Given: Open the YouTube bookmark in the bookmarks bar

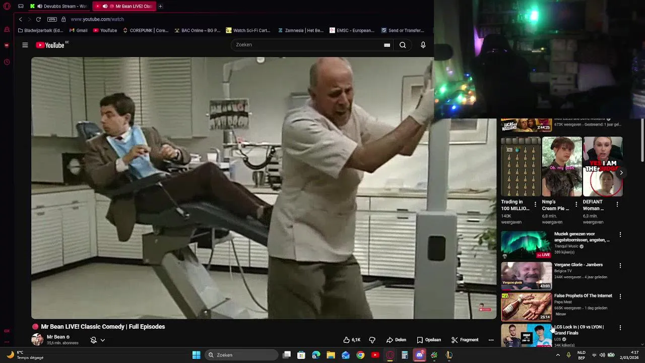Looking at the screenshot, I should 105,30.
